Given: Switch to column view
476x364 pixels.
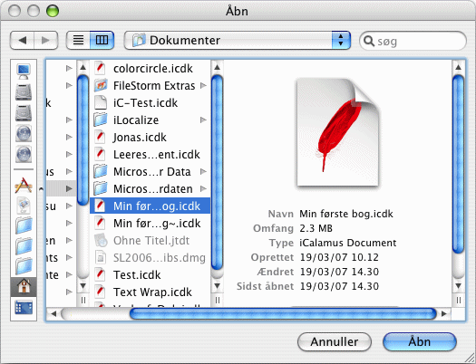Looking at the screenshot, I should 102,40.
